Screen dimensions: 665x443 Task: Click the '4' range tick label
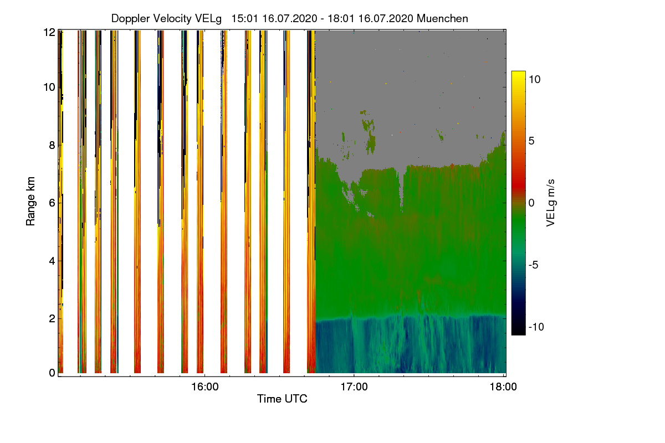52,260
